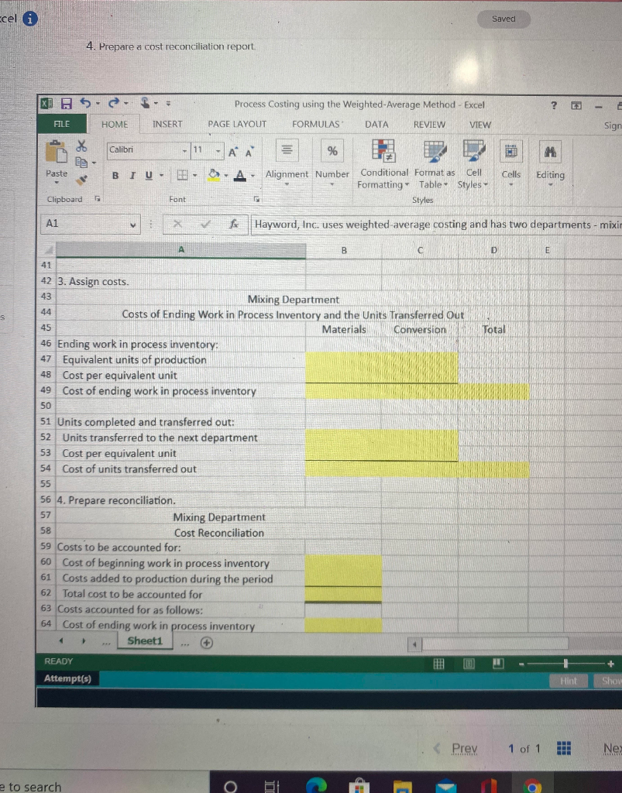This screenshot has height=793, width=622.
Task: Click the Help question mark icon
Action: (x=554, y=105)
